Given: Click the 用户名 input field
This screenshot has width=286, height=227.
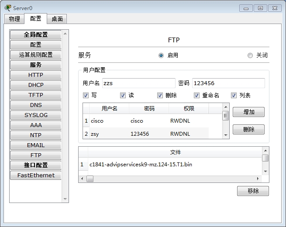Looking at the screenshot, I should coord(138,83).
